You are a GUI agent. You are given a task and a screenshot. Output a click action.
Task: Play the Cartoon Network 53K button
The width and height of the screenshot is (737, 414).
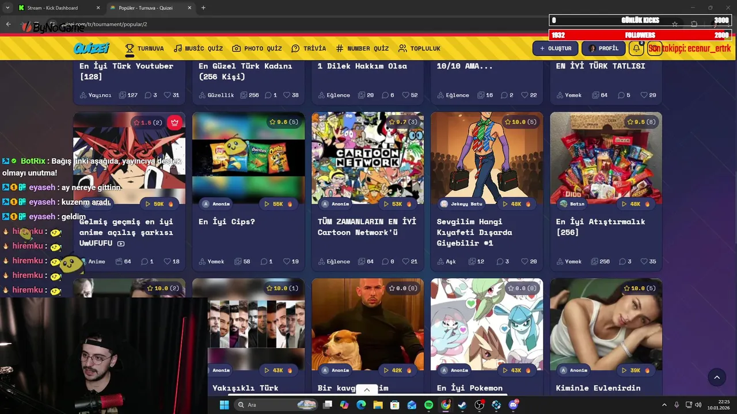point(397,204)
